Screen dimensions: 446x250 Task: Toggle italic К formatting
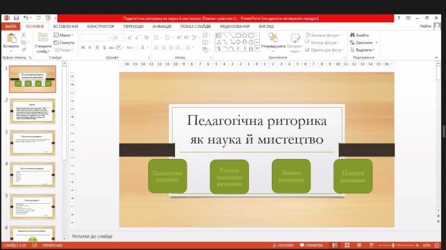(90, 48)
